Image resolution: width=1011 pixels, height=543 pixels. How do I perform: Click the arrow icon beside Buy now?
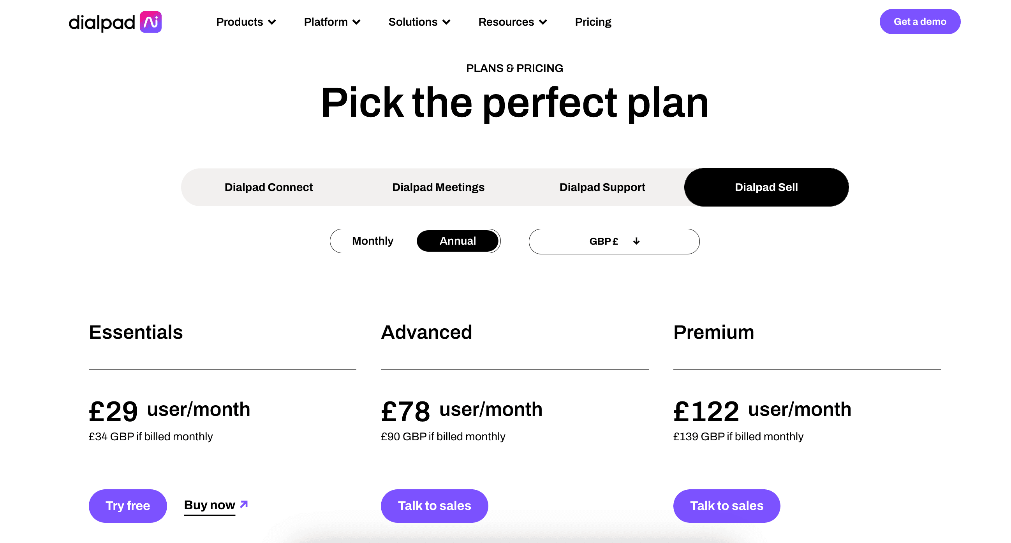tap(244, 504)
